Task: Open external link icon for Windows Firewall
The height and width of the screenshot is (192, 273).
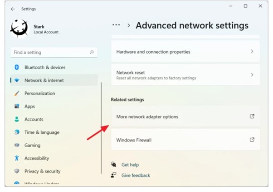Action: pyautogui.click(x=252, y=140)
